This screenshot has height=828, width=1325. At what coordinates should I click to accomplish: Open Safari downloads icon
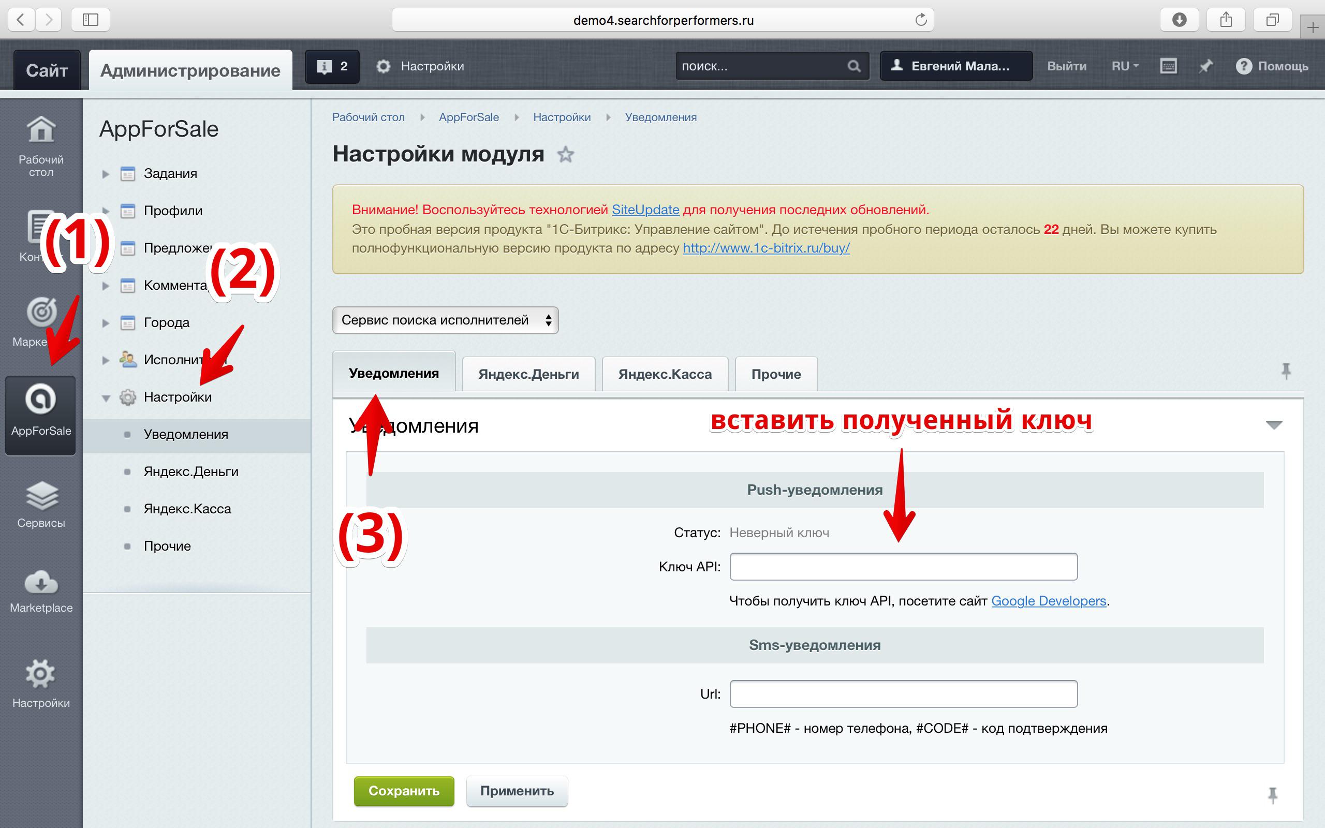pyautogui.click(x=1180, y=20)
